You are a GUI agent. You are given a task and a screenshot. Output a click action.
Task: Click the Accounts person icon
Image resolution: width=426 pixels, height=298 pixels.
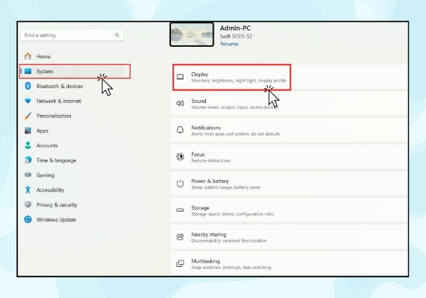28,145
